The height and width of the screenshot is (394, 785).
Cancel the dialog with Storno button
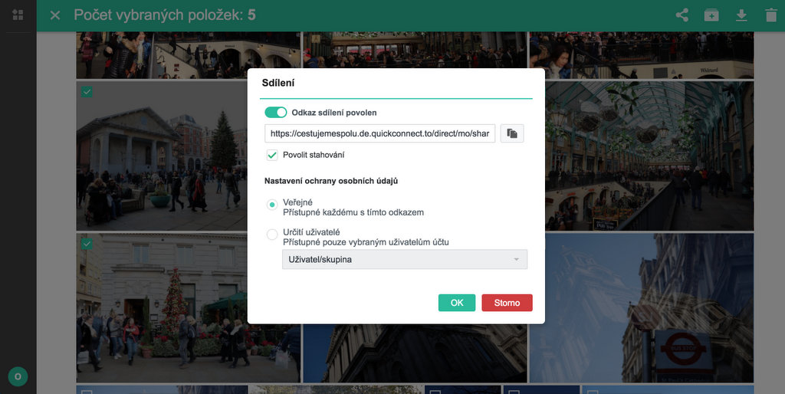[507, 303]
